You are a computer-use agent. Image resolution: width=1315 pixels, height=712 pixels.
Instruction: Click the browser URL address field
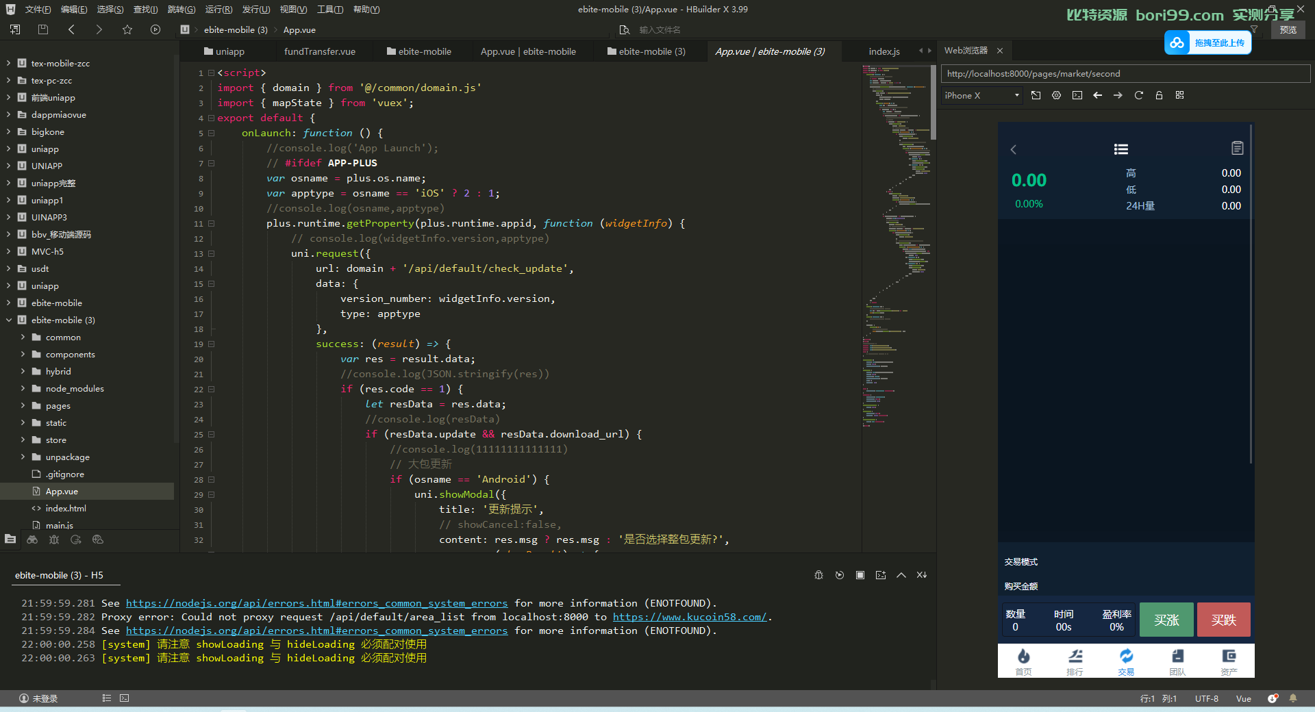[1126, 74]
